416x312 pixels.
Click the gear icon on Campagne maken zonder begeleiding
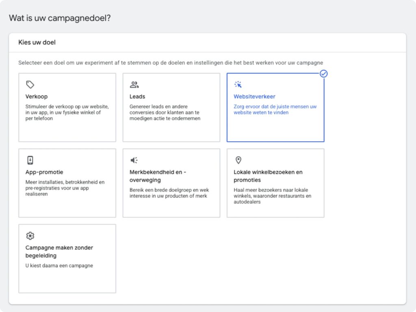(x=30, y=236)
